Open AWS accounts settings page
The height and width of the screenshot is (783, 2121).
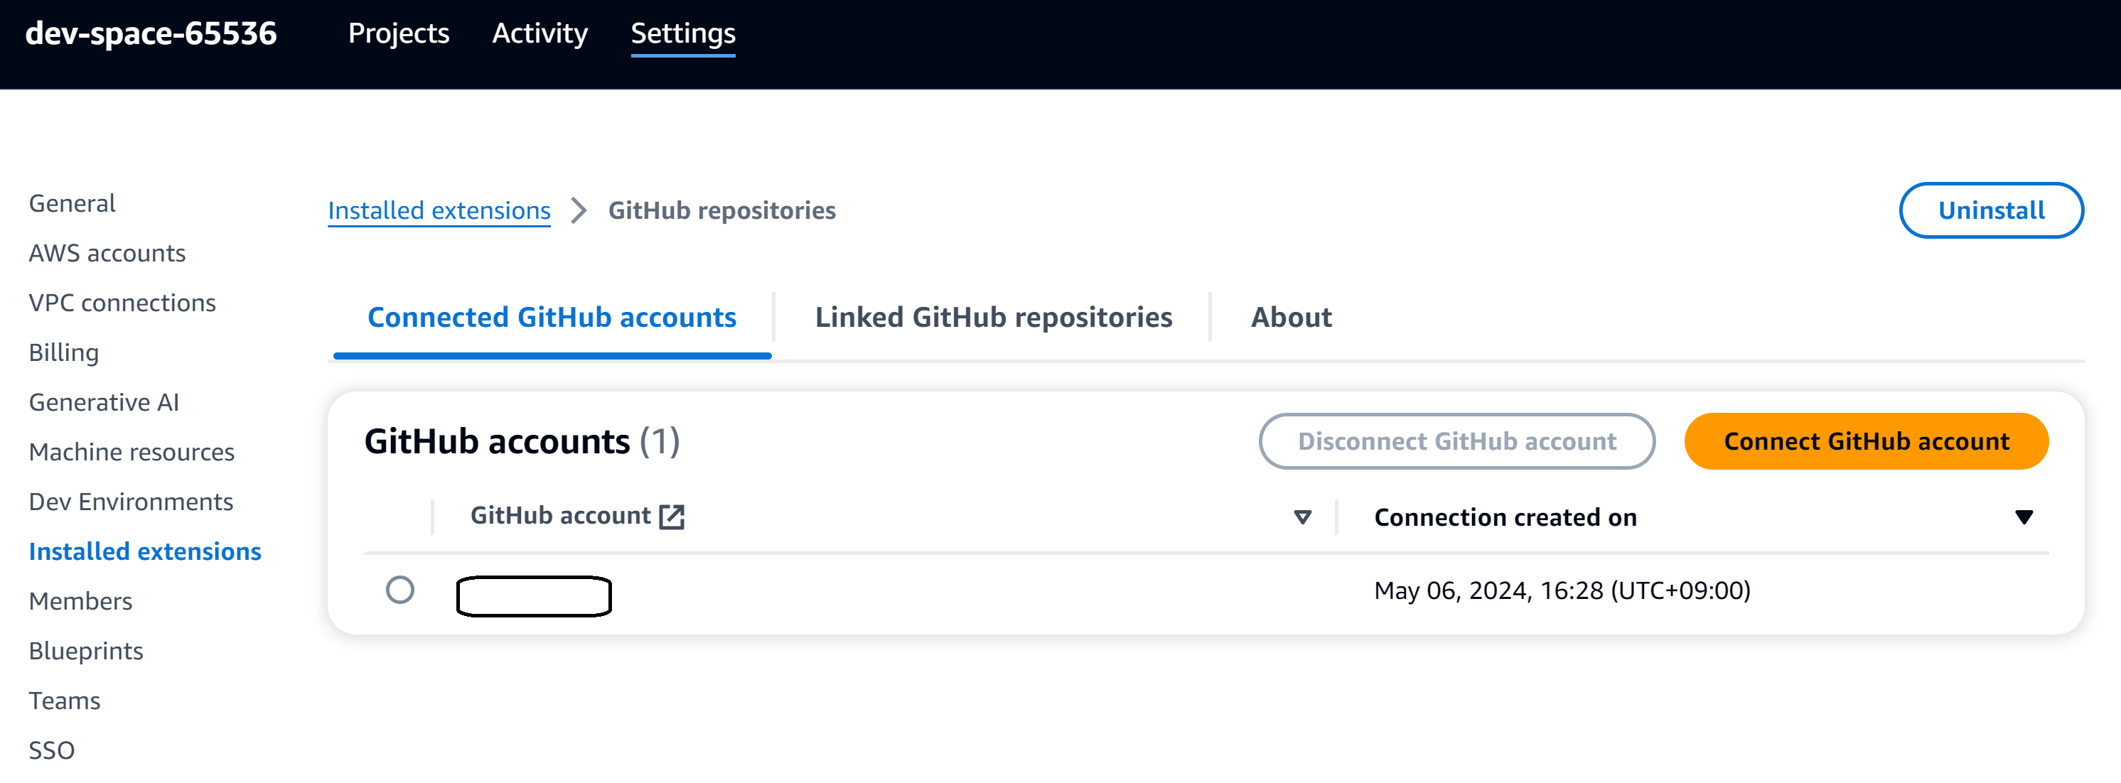click(107, 253)
